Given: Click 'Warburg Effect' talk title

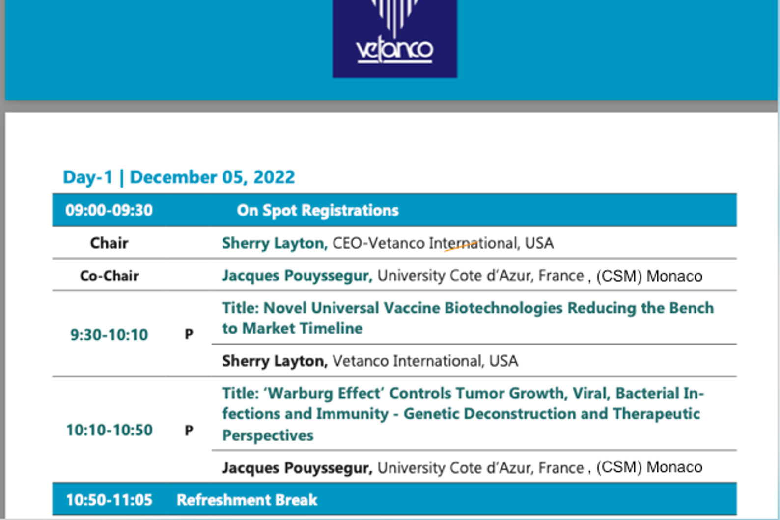Looking at the screenshot, I should (x=463, y=414).
